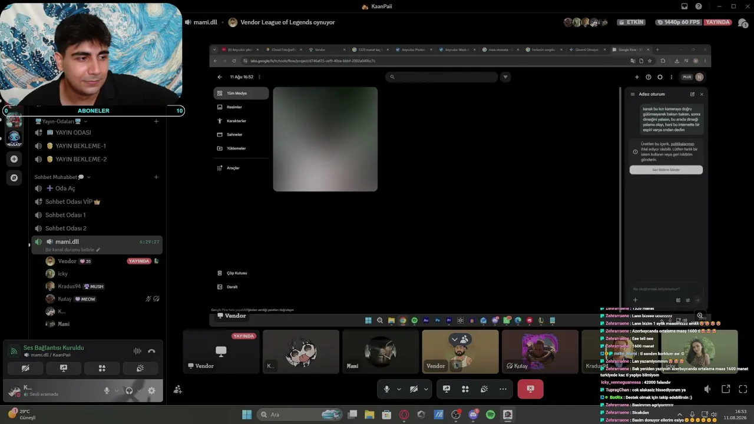
Task: Mute the microphone in the user panel
Action: 107,390
